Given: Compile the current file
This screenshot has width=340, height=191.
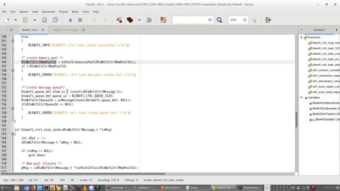Looking at the screenshot, I should point(119,20).
